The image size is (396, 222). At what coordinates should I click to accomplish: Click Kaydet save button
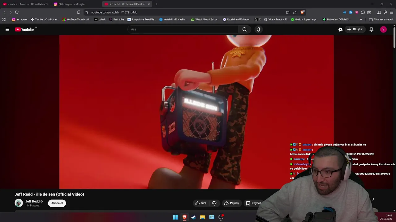click(253, 203)
